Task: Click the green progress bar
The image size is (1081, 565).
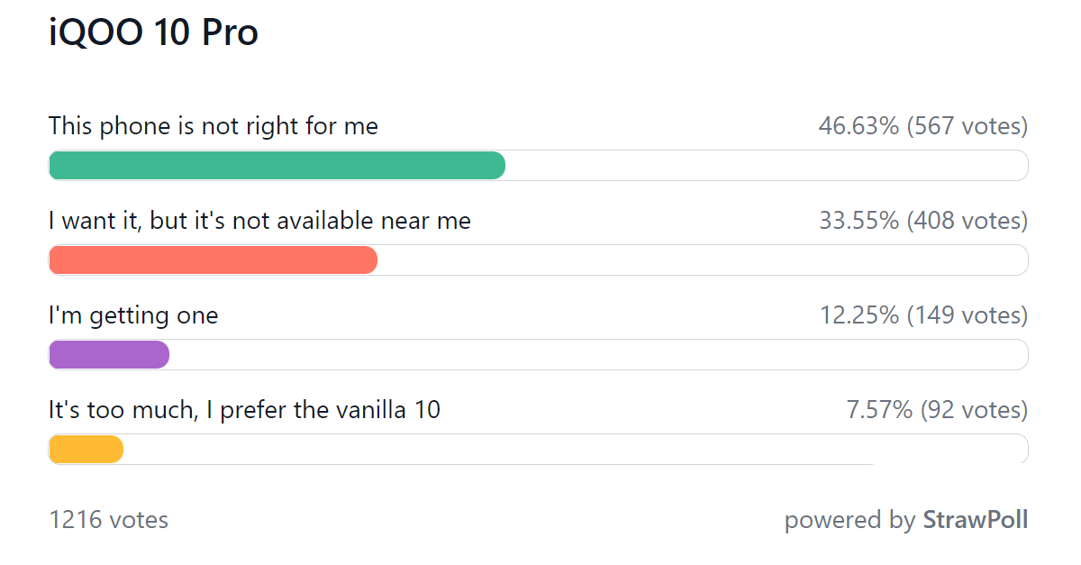Action: 277,166
